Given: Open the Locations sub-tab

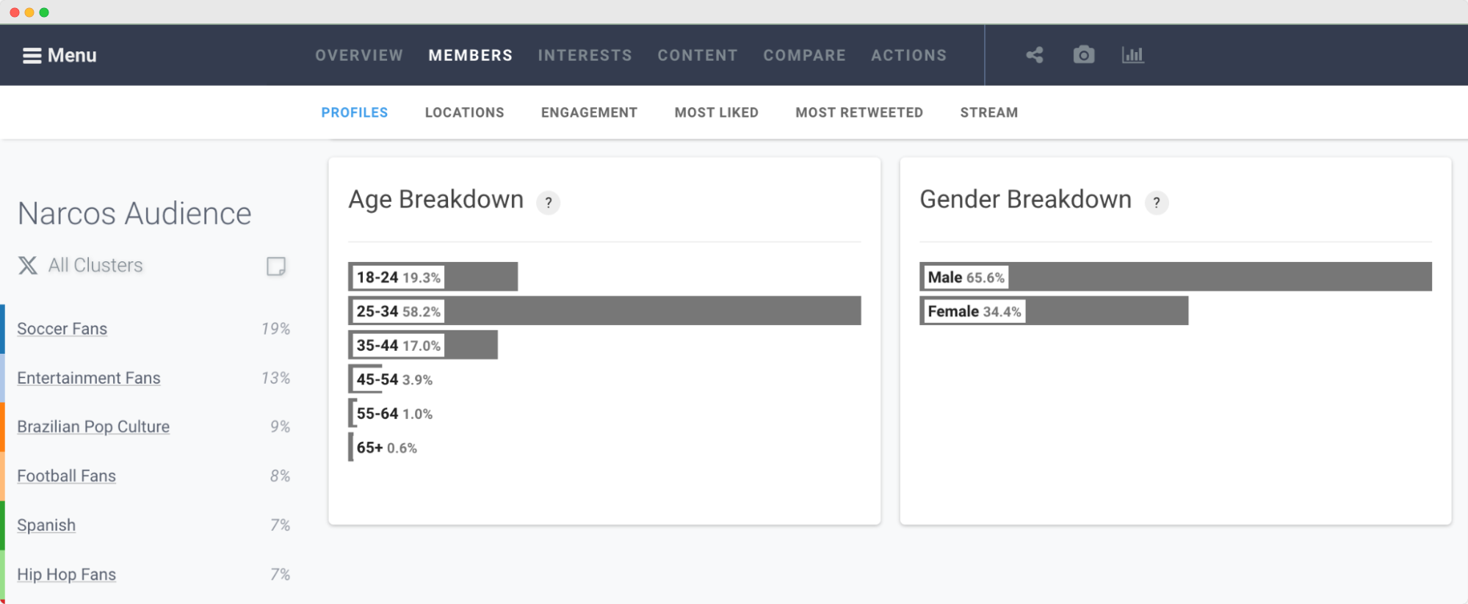Looking at the screenshot, I should [x=465, y=113].
